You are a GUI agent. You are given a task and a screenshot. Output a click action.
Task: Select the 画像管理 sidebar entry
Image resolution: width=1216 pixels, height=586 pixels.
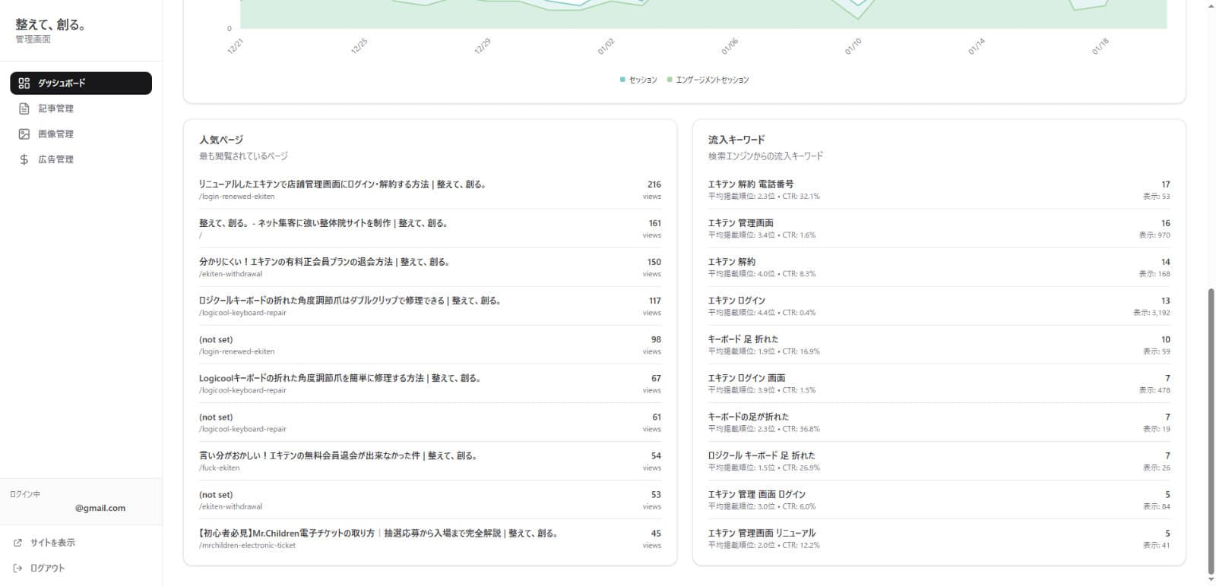tap(56, 134)
